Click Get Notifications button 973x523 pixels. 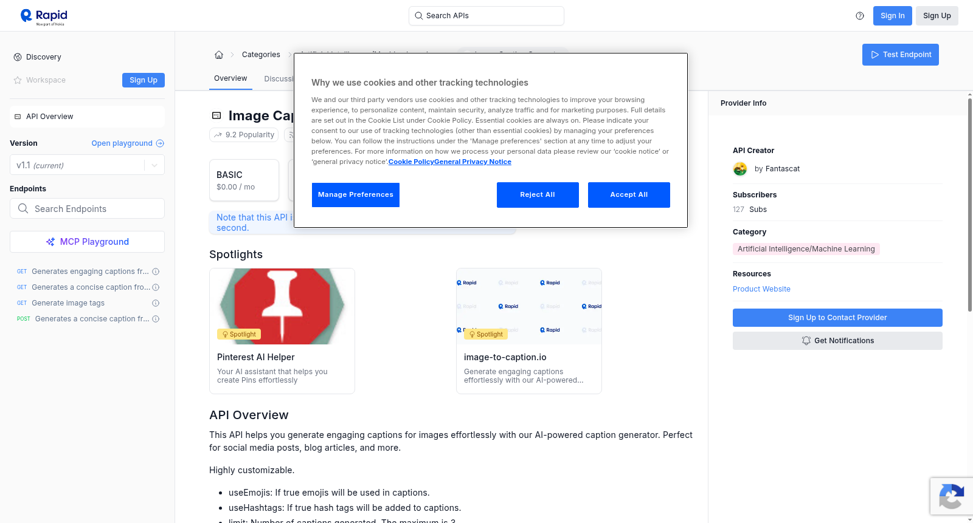[x=837, y=341]
